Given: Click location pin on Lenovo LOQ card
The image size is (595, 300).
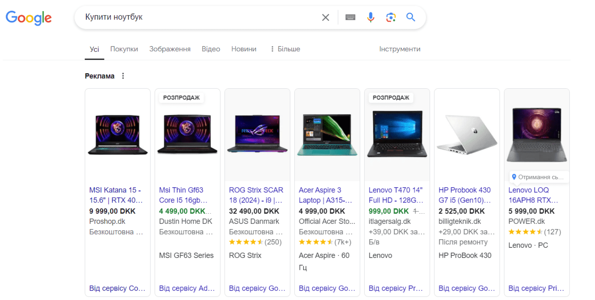Looking at the screenshot, I should click(514, 177).
